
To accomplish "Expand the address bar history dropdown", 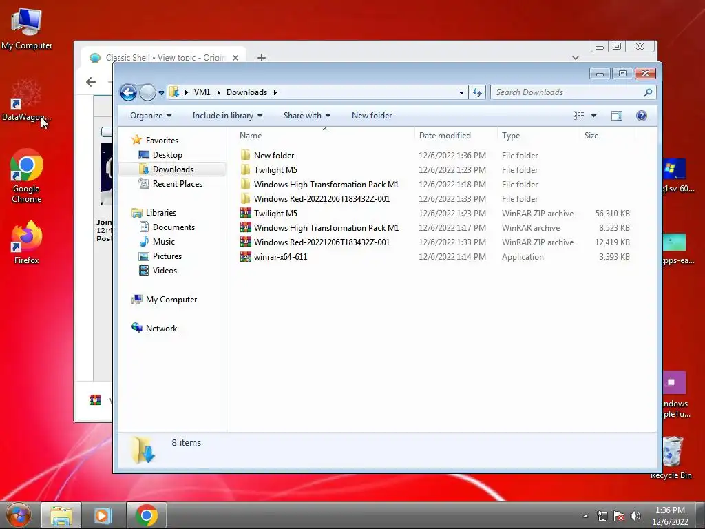I will [461, 93].
